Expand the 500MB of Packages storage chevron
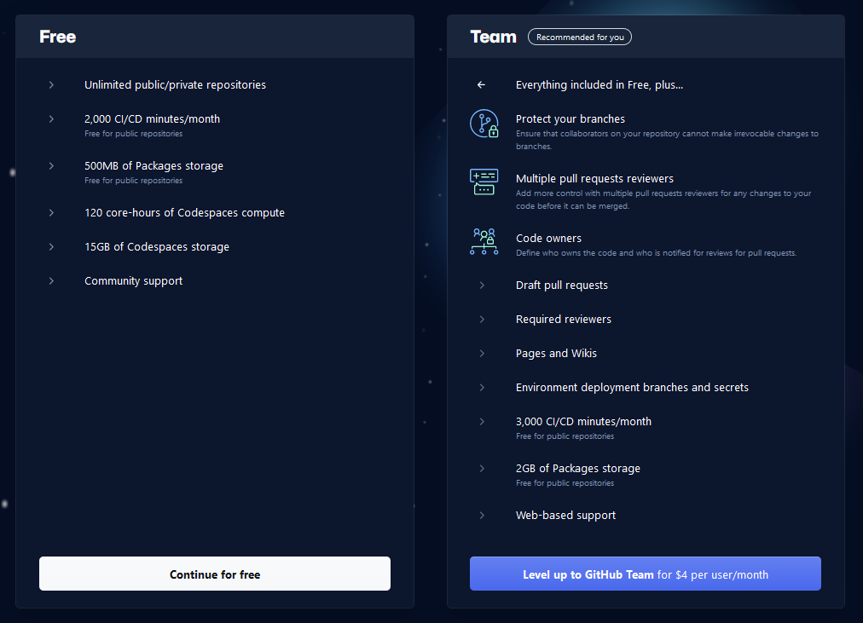The height and width of the screenshot is (623, 863). [x=51, y=166]
